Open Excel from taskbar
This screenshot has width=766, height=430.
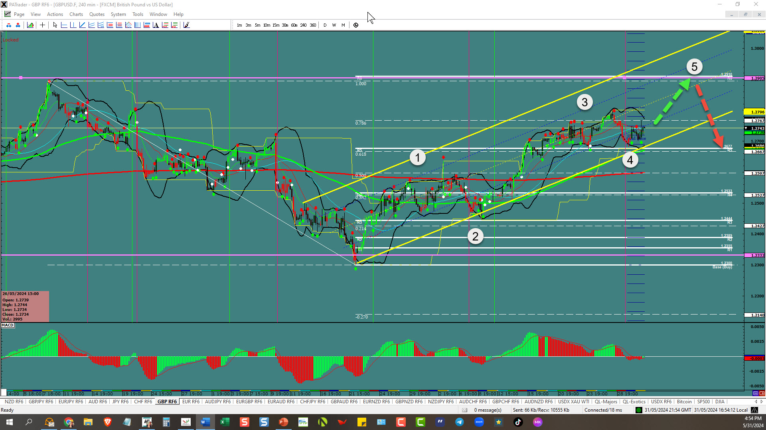point(225,422)
